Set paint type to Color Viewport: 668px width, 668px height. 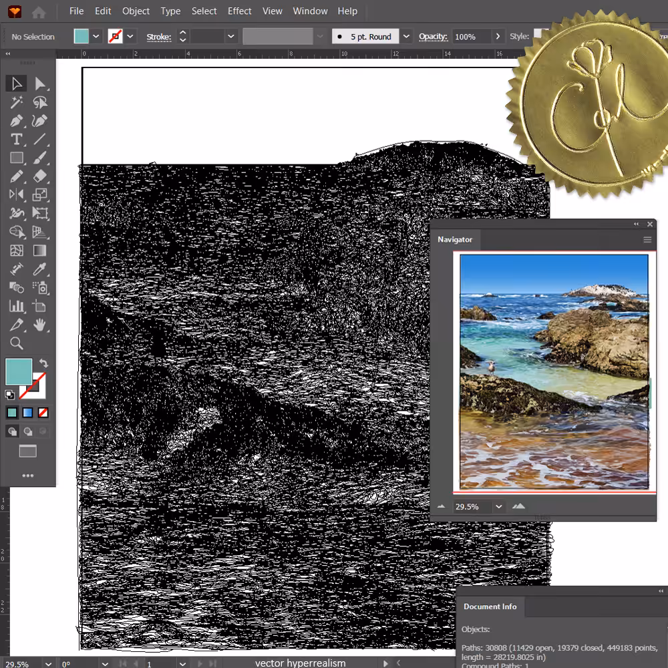pos(12,412)
